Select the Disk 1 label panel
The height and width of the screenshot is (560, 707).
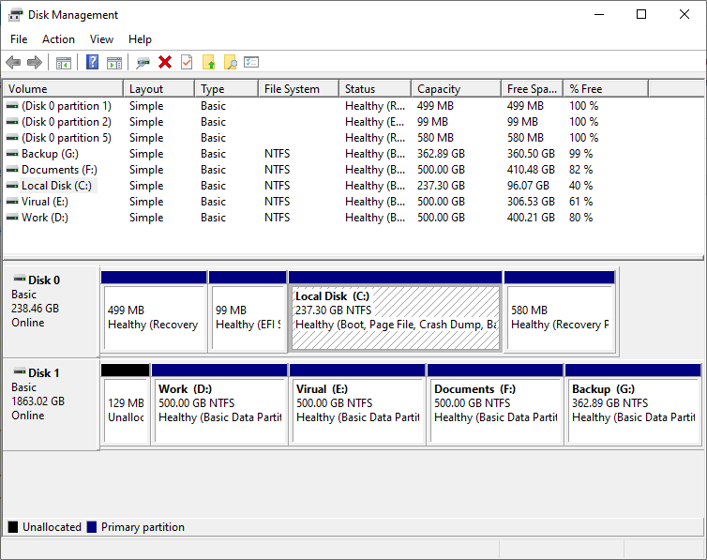pyautogui.click(x=51, y=403)
